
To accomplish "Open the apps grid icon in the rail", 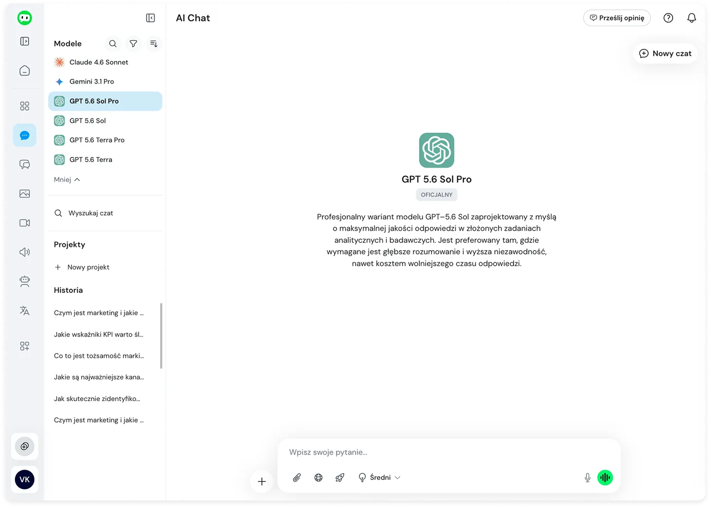I will coord(25,106).
